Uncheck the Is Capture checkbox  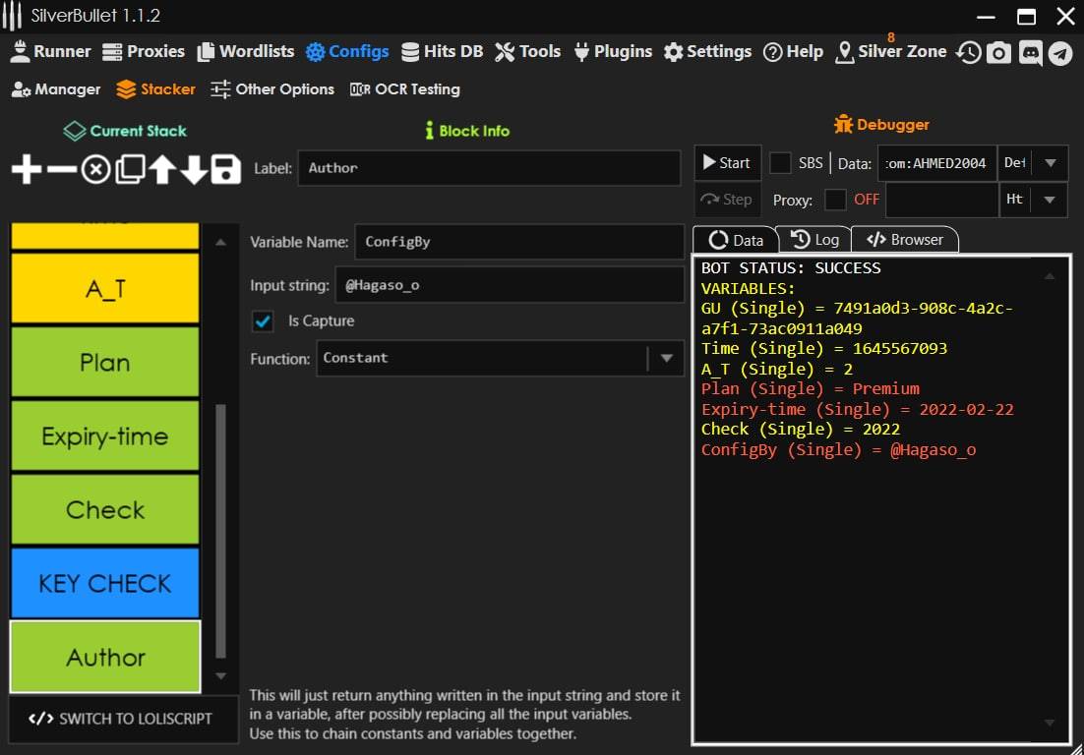point(263,321)
